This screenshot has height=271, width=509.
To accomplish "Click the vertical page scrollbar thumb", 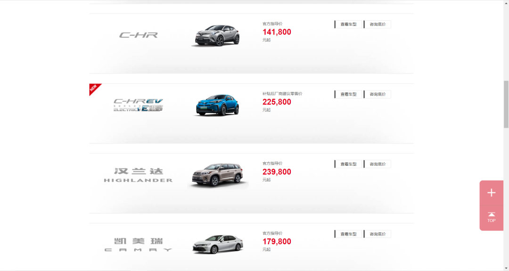I will (x=506, y=104).
